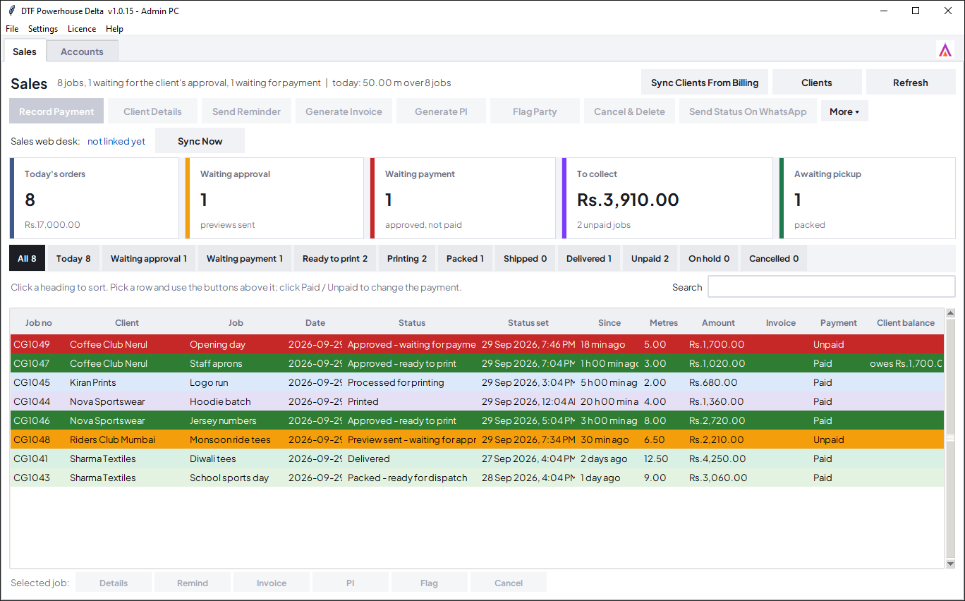Image resolution: width=965 pixels, height=601 pixels.
Task: Click the 'To collect' summary card
Action: coord(667,198)
